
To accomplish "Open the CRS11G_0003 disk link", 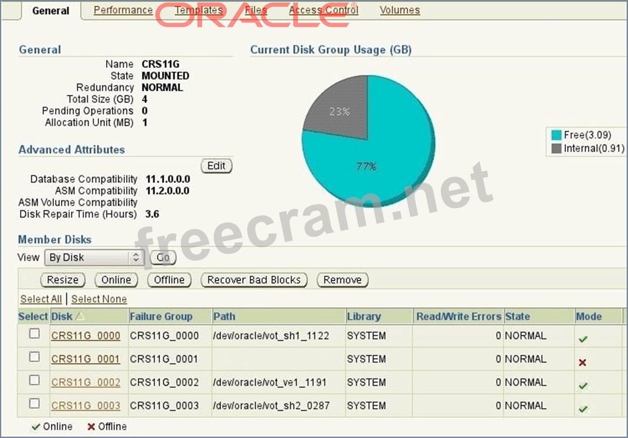I will pyautogui.click(x=86, y=405).
